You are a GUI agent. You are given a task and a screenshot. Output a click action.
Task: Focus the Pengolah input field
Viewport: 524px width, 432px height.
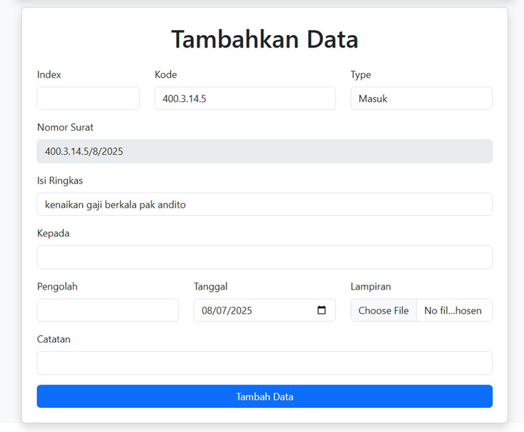pyautogui.click(x=107, y=310)
